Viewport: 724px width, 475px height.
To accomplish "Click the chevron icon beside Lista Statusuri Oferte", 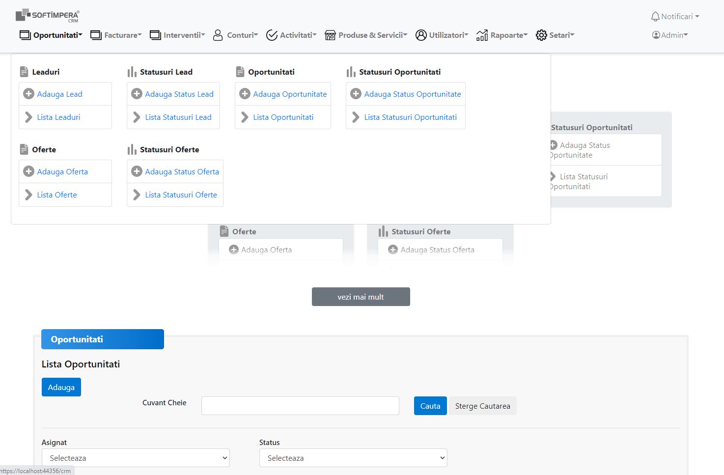I will click(x=137, y=195).
